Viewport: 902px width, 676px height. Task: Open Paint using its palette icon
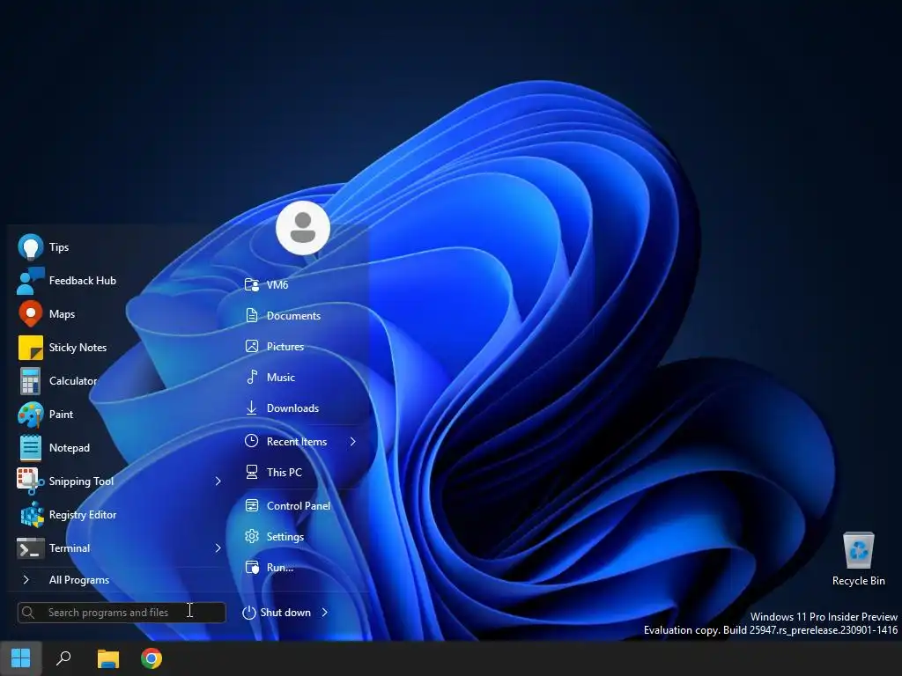click(x=31, y=415)
